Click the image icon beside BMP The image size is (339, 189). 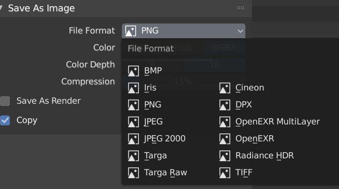point(133,71)
